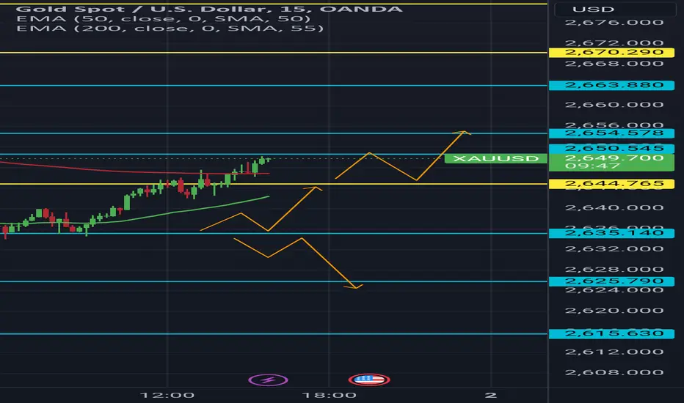Screen dimensions: 684x403
Task: Click the 2,625.790 cyan price label
Action: click(x=611, y=281)
